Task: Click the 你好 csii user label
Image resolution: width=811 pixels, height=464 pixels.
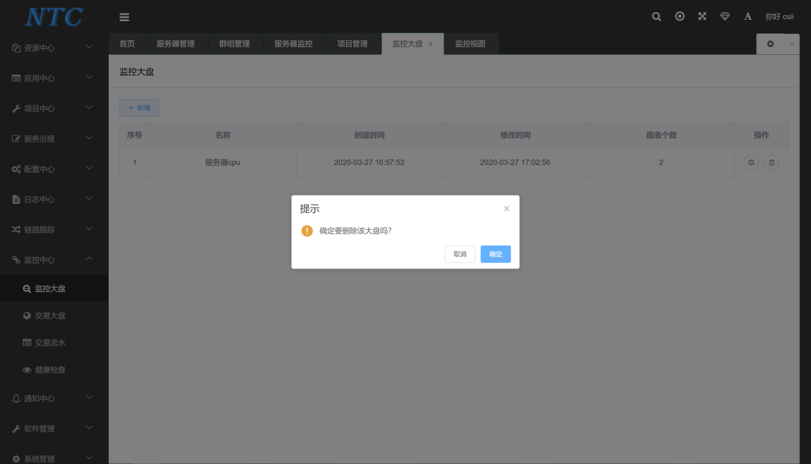Action: click(x=780, y=17)
